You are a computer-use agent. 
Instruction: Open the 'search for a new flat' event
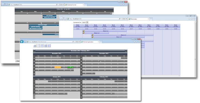[x=49, y=17]
